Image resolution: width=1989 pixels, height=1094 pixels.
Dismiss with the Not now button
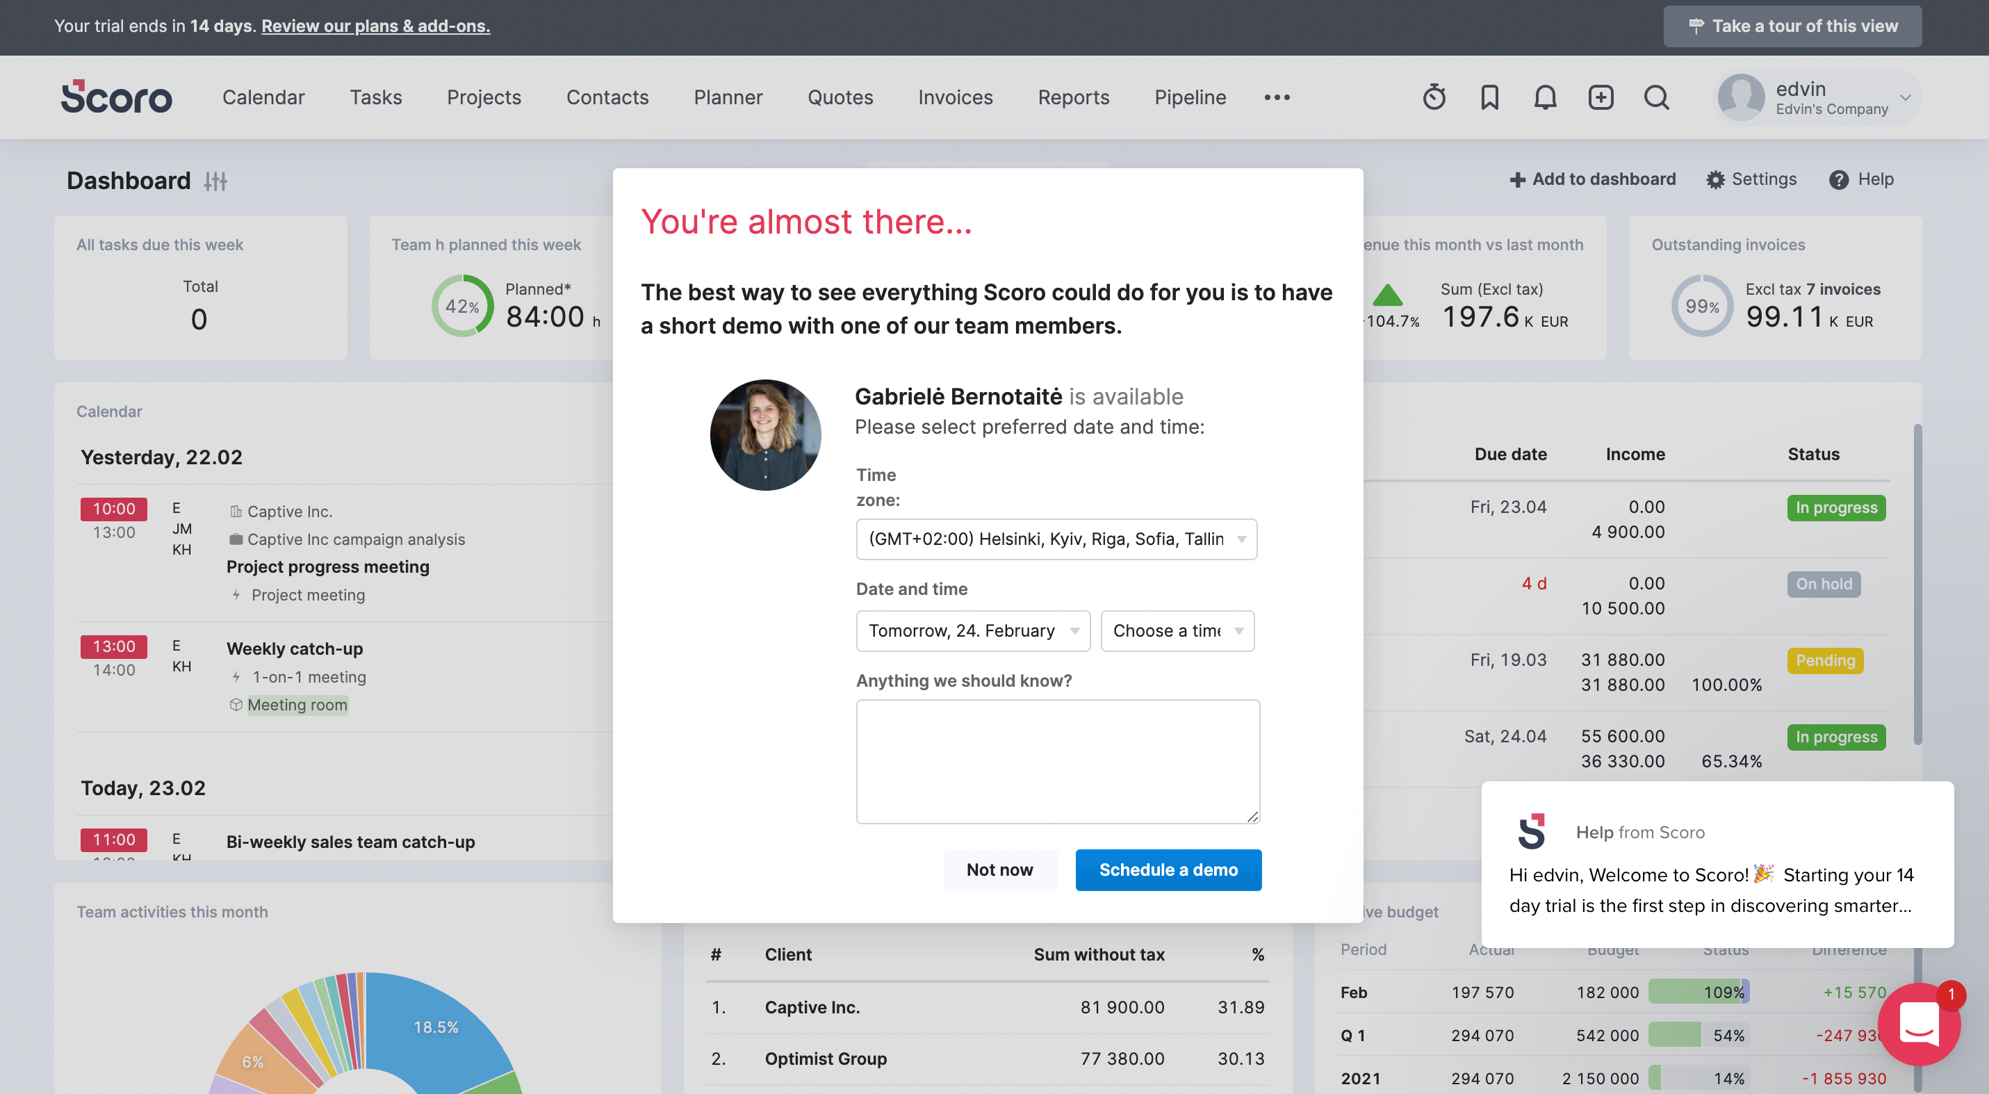[999, 870]
